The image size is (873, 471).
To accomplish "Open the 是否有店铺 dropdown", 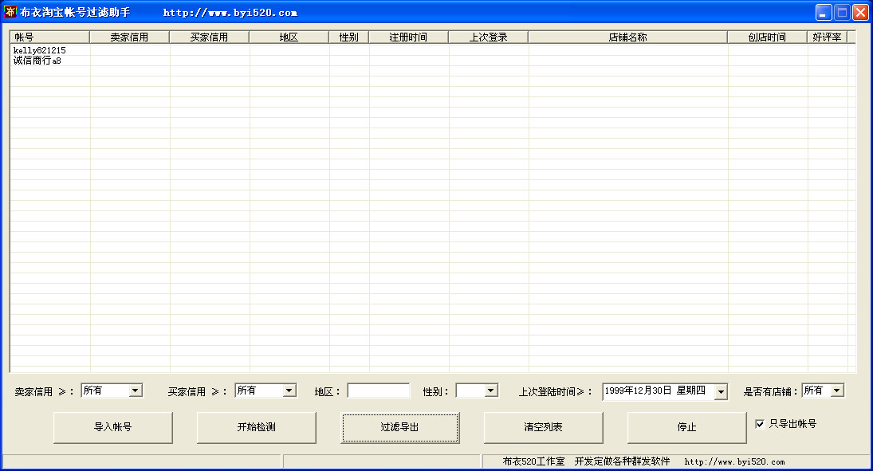I will click(x=837, y=391).
